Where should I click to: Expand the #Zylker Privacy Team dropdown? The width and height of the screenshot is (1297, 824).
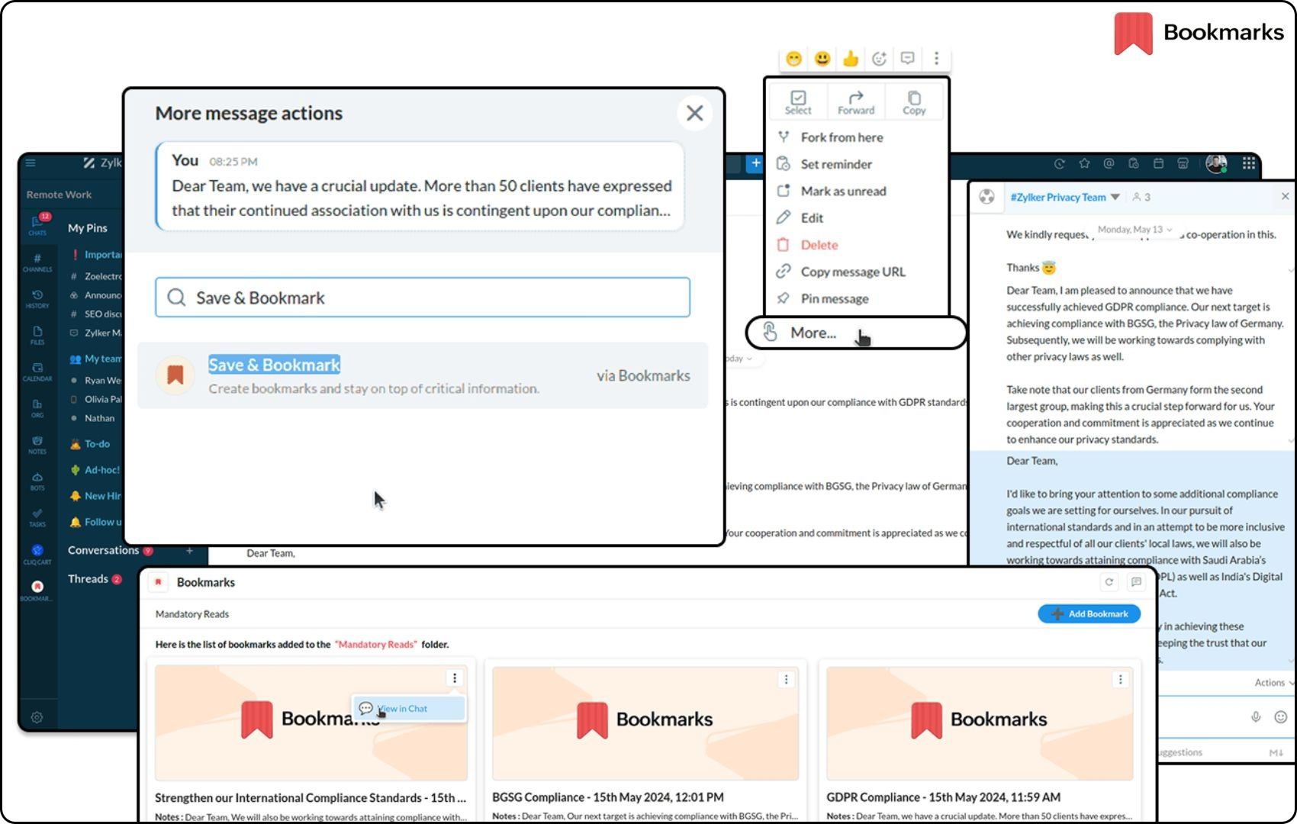1115,197
